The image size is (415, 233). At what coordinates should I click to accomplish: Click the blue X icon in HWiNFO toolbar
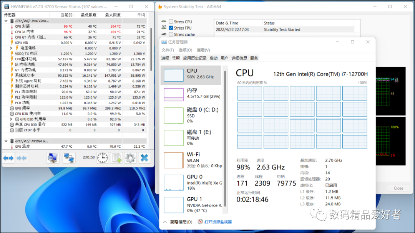click(x=144, y=158)
